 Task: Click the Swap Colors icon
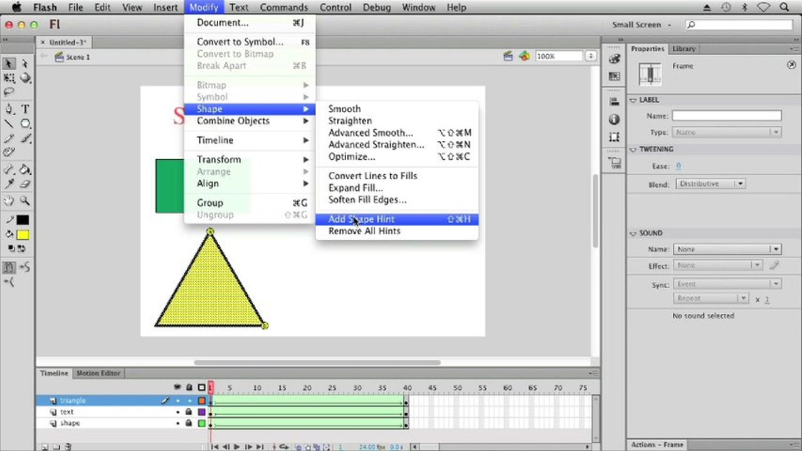pos(21,249)
